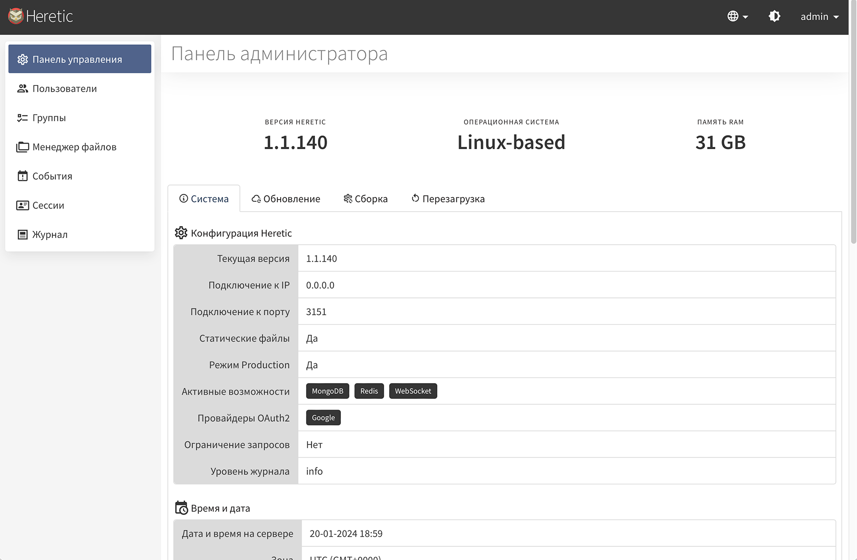857x560 pixels.
Task: Click the 31 GB RAM value
Action: click(x=720, y=142)
